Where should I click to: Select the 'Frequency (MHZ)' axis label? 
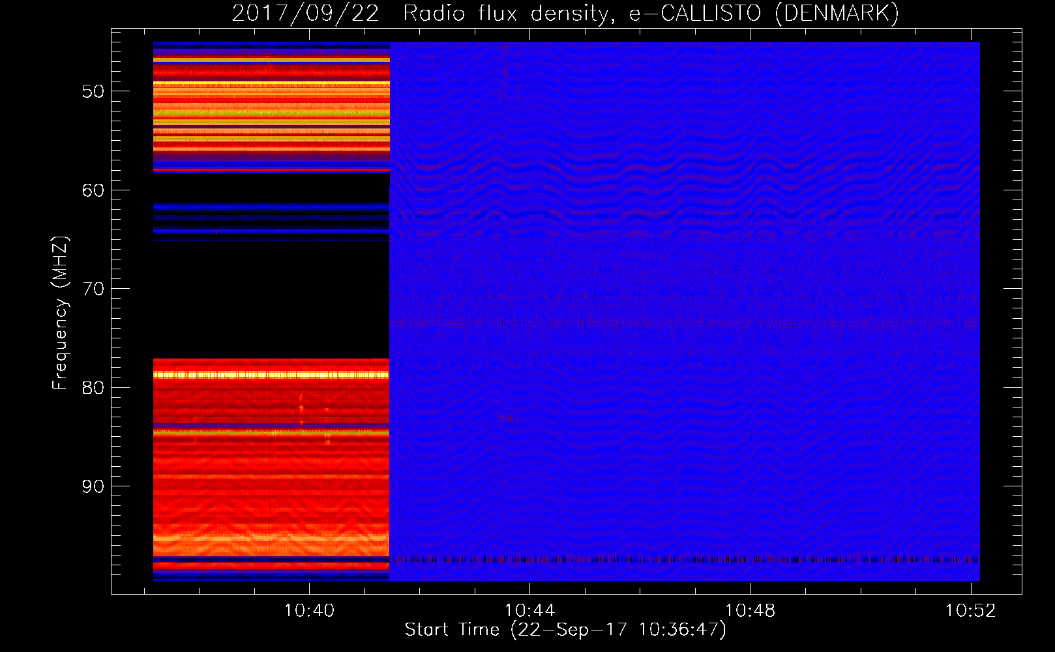point(59,313)
